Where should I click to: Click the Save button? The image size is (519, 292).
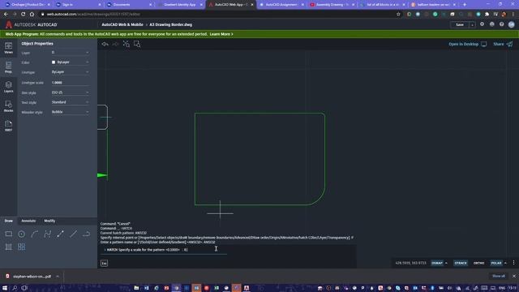pyautogui.click(x=460, y=25)
